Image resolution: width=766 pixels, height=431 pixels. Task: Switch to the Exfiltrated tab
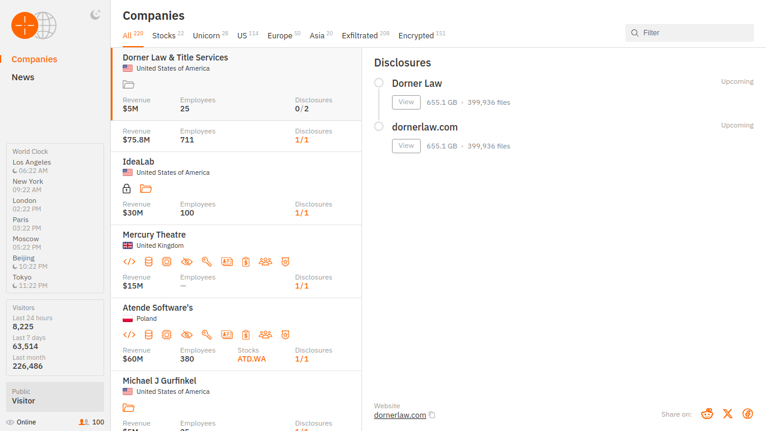(x=360, y=35)
